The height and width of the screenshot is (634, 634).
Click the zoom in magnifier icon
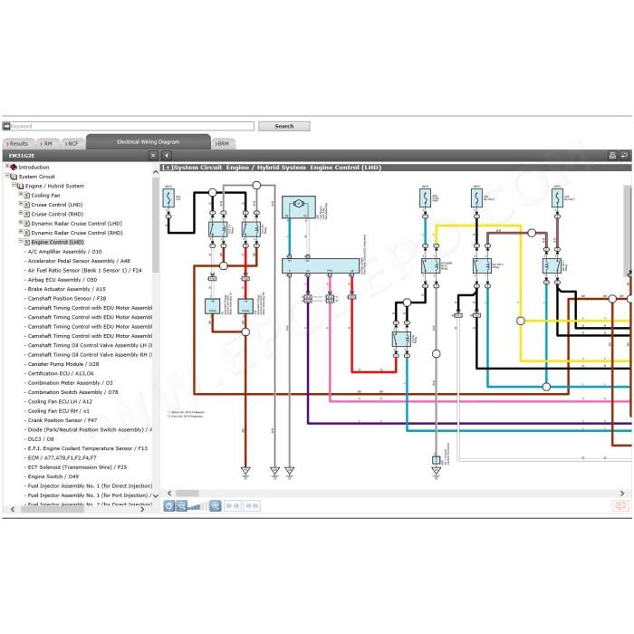pyautogui.click(x=216, y=505)
